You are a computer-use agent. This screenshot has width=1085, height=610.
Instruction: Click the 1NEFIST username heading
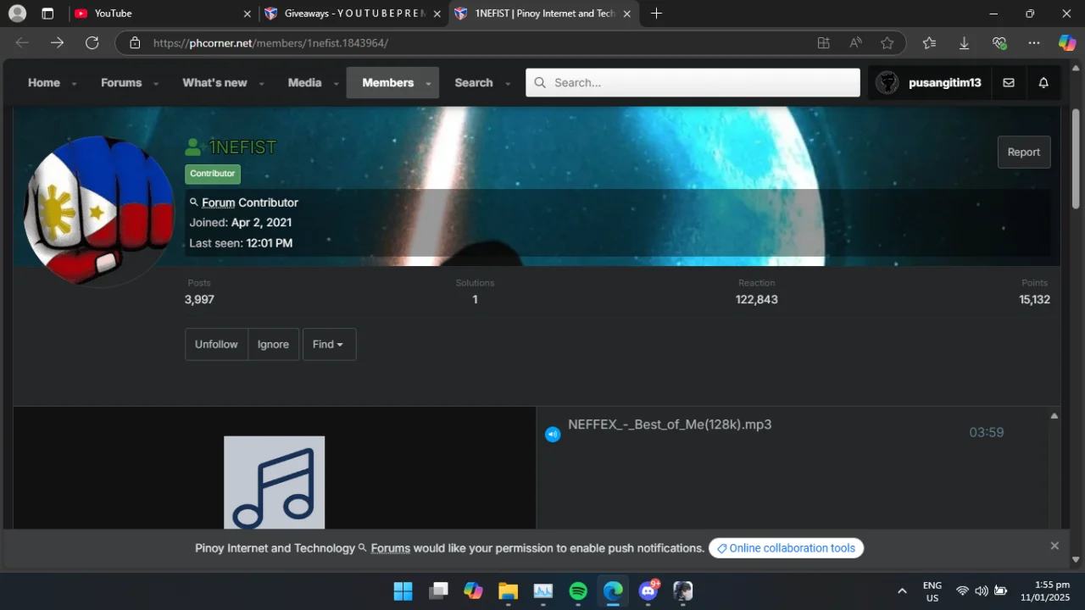[x=242, y=147]
